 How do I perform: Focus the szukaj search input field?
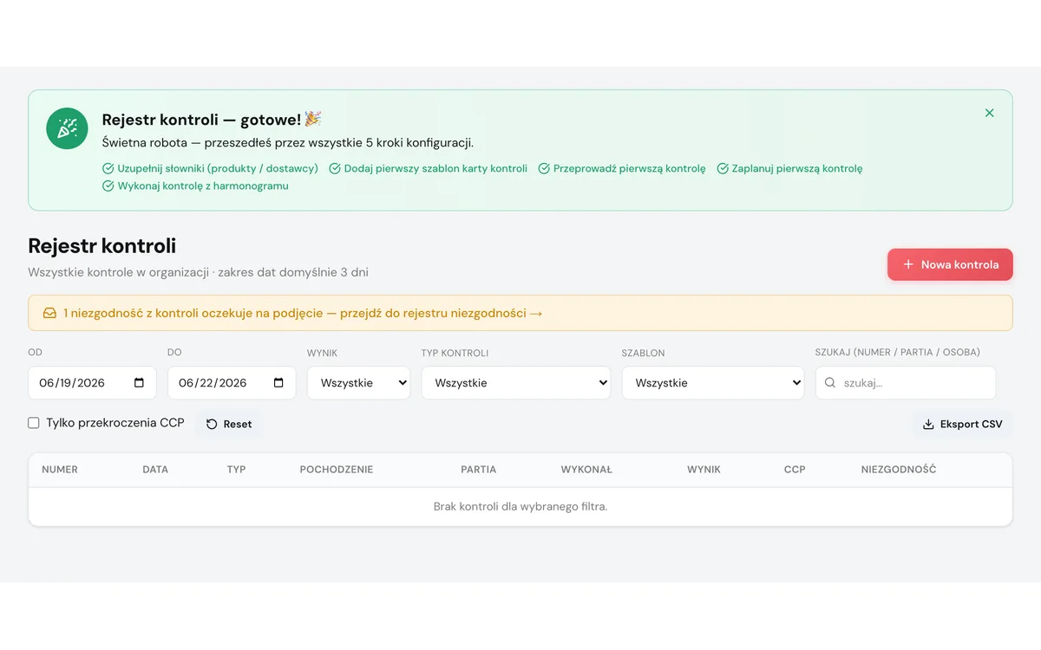(906, 383)
